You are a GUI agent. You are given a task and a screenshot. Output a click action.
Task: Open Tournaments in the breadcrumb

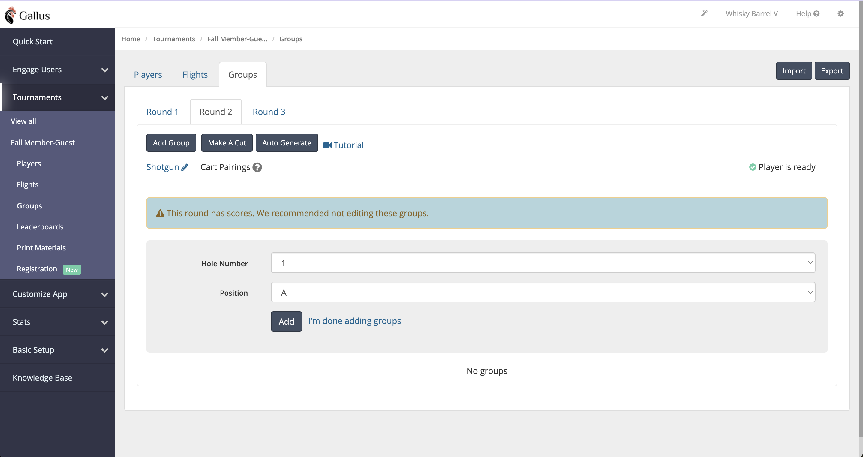tap(173, 39)
